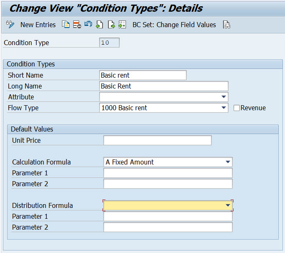Click the Short Name input field
Screen dimensions: 285x253
pyautogui.click(x=143, y=75)
